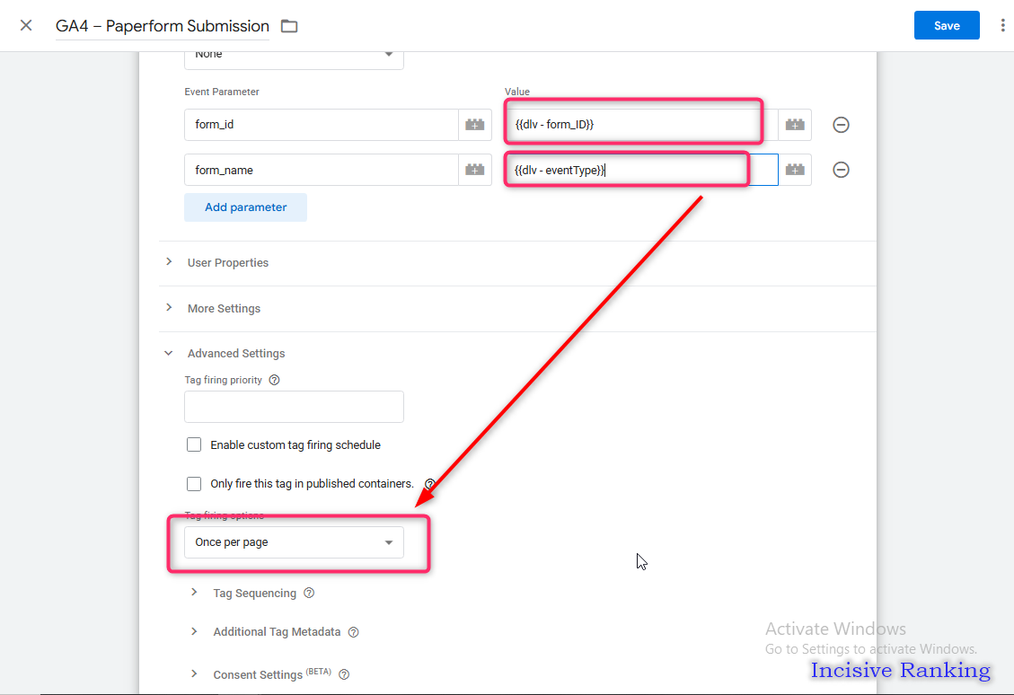Insert variable for form_name value field
The width and height of the screenshot is (1014, 695).
click(x=795, y=170)
